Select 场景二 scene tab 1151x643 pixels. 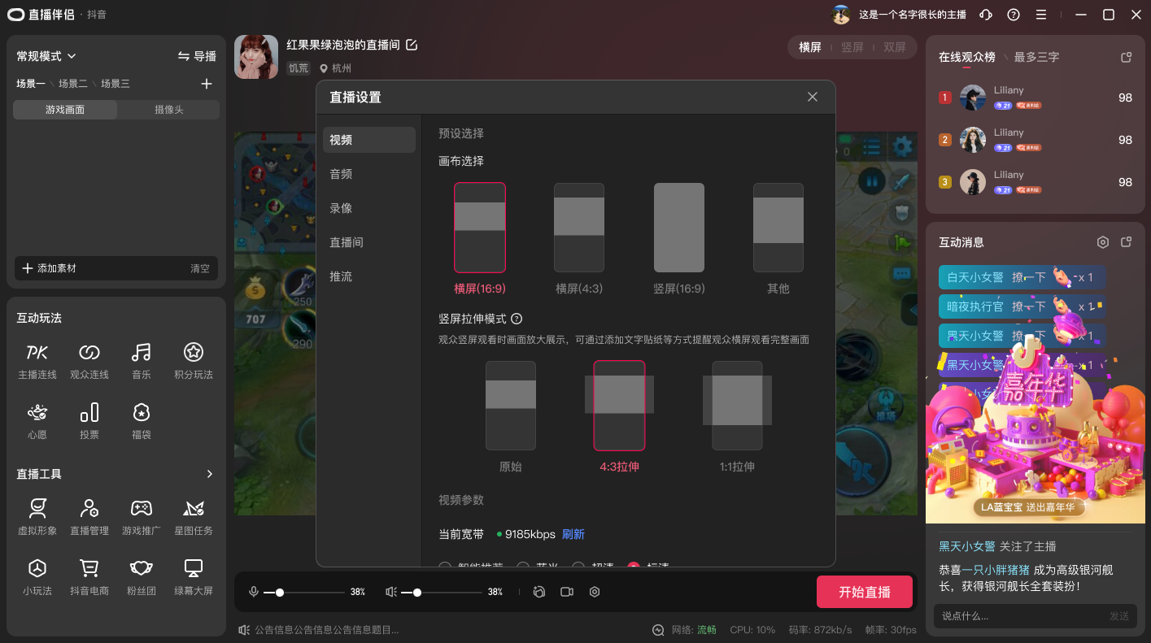tap(73, 84)
